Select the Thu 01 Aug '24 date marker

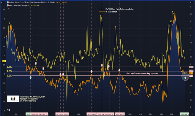point(185,114)
